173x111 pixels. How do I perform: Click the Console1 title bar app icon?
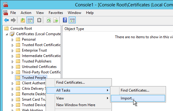click(x=5, y=5)
